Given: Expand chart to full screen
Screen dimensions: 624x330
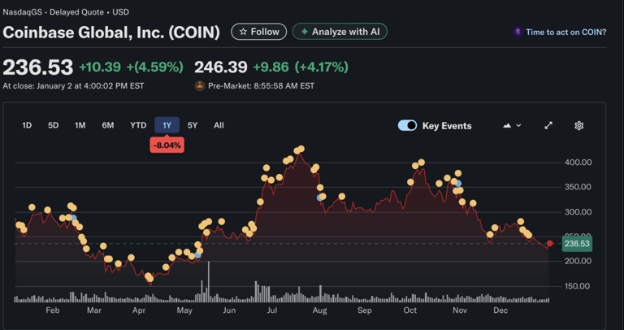Looking at the screenshot, I should 548,125.
